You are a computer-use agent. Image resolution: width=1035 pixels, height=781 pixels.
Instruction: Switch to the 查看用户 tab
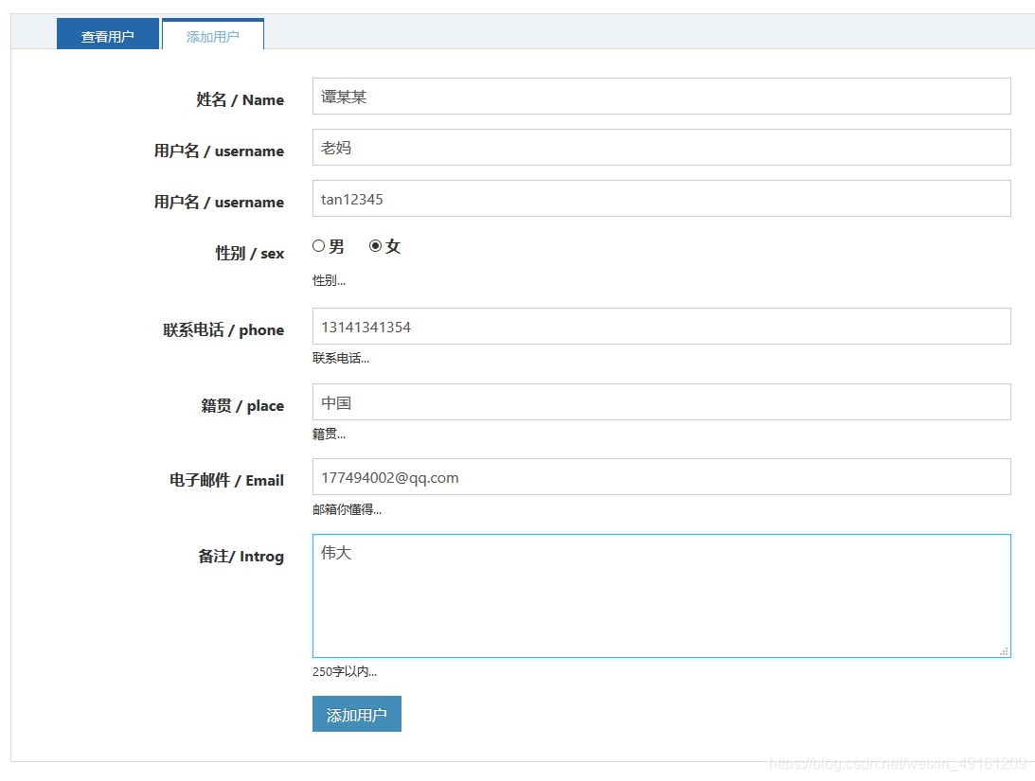[108, 34]
